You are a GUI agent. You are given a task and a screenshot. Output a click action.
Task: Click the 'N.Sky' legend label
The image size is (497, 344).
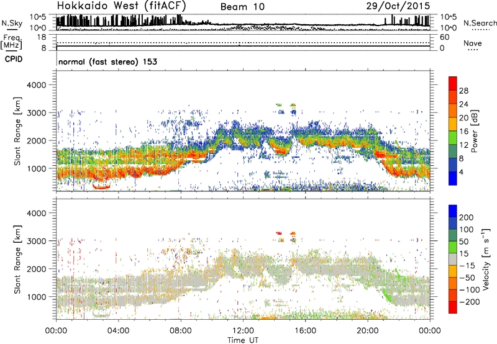point(12,23)
